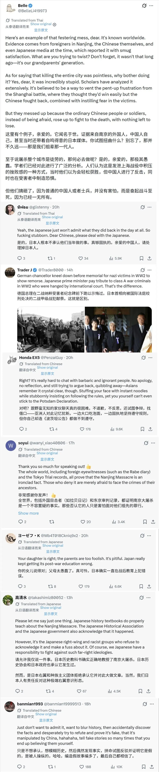Viewport: 159px width, 772px height.
Task: Open translation settings gear on Belle's post
Action: coord(54,24)
